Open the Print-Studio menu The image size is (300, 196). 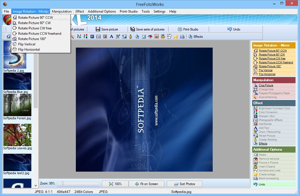(x=128, y=11)
